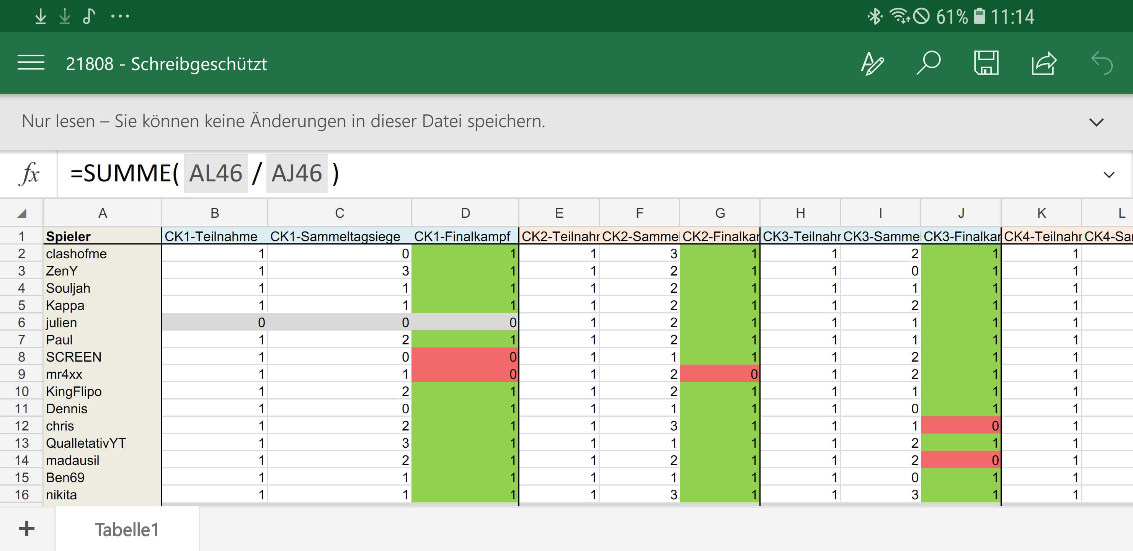Screen dimensions: 1133x551
Task: Tap the share arrow icon
Action: pyautogui.click(x=1044, y=63)
